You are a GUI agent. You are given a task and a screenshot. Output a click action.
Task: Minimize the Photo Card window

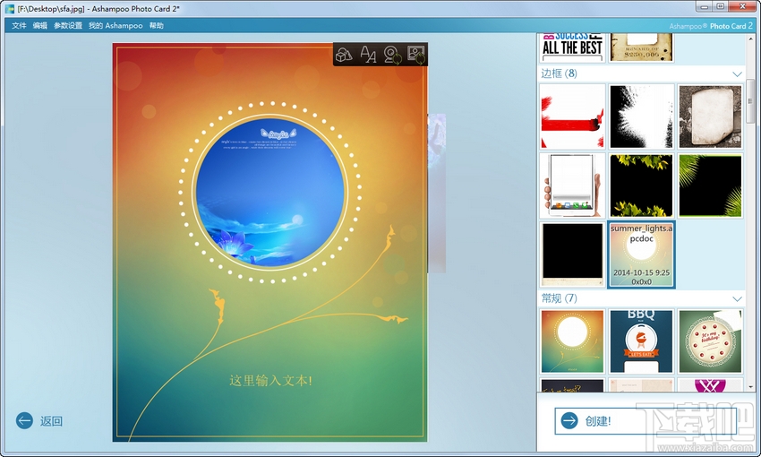[x=704, y=6]
